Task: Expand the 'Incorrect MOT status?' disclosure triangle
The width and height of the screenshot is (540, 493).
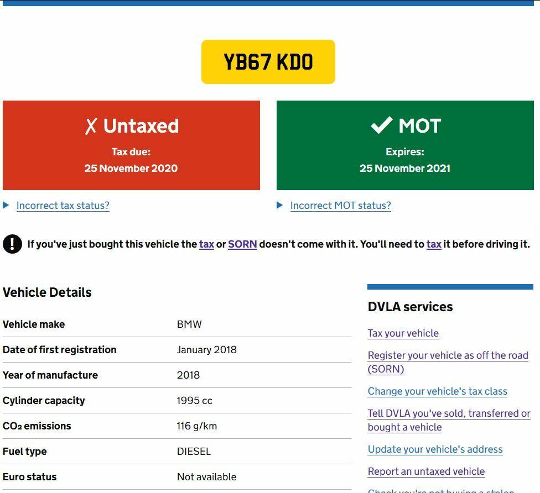Action: (280, 205)
